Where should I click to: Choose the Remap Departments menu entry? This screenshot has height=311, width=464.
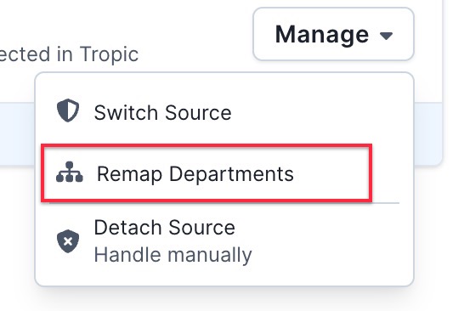coord(207,173)
